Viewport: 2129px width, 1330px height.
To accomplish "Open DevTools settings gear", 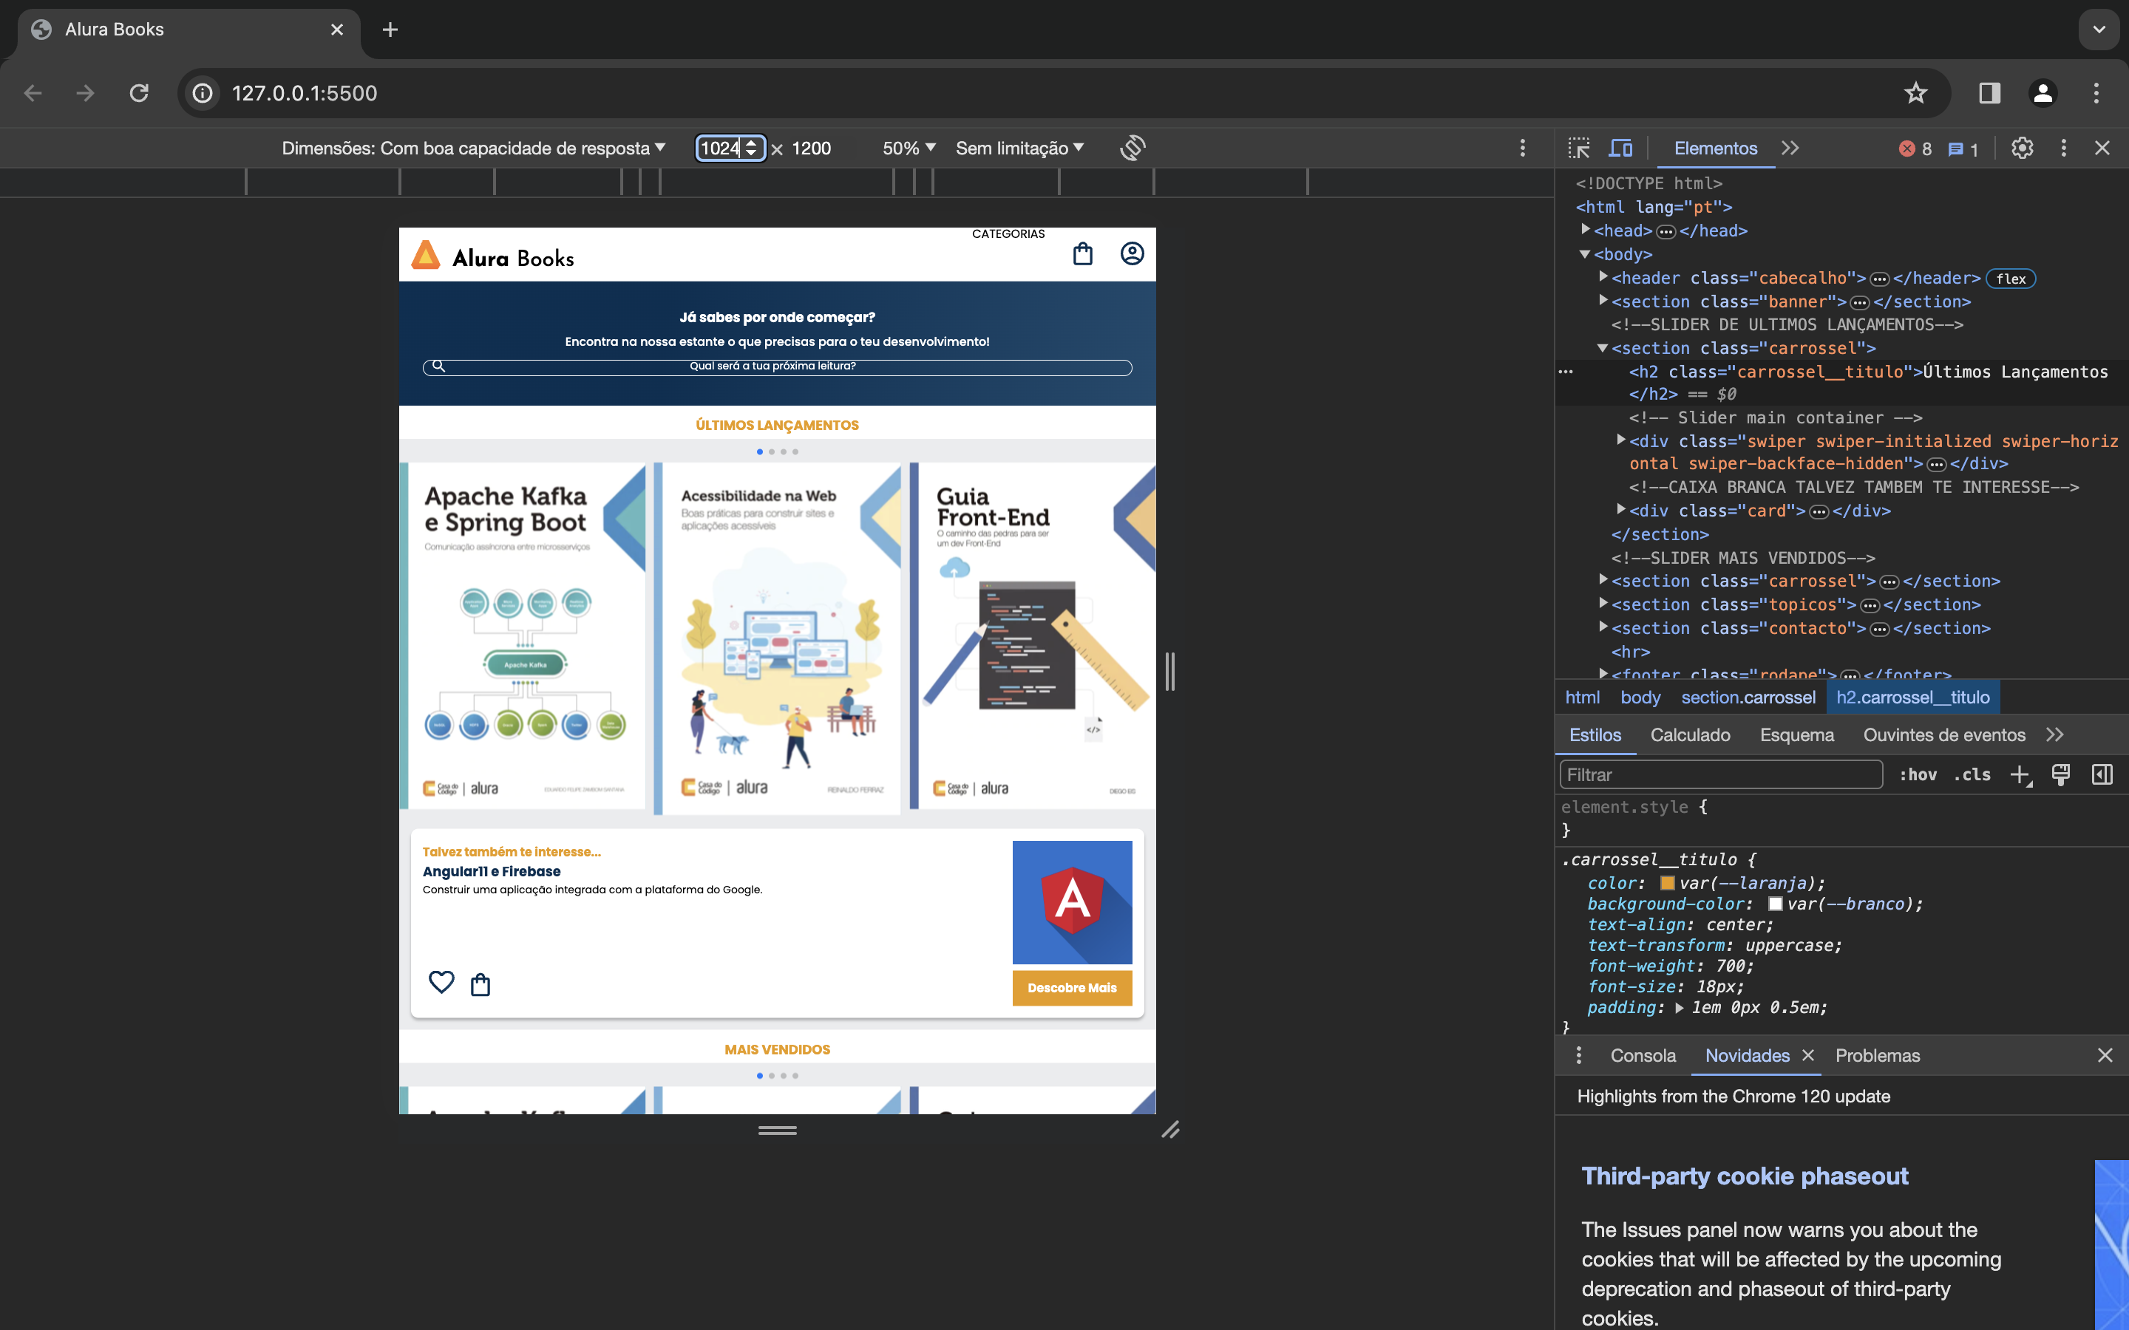I will coord(2022,148).
